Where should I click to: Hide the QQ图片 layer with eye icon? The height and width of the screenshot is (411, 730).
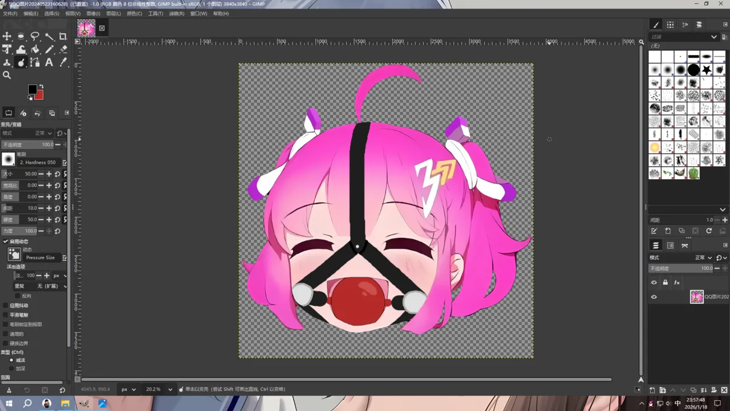coord(654,297)
